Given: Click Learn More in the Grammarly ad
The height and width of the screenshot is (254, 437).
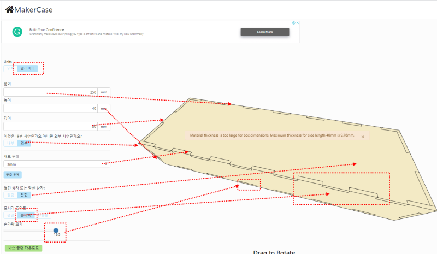Looking at the screenshot, I should coord(265,32).
